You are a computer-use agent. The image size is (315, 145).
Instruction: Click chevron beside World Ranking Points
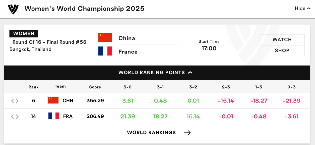(190, 72)
